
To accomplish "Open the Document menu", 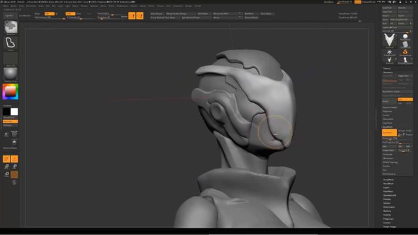I will tap(31, 6).
